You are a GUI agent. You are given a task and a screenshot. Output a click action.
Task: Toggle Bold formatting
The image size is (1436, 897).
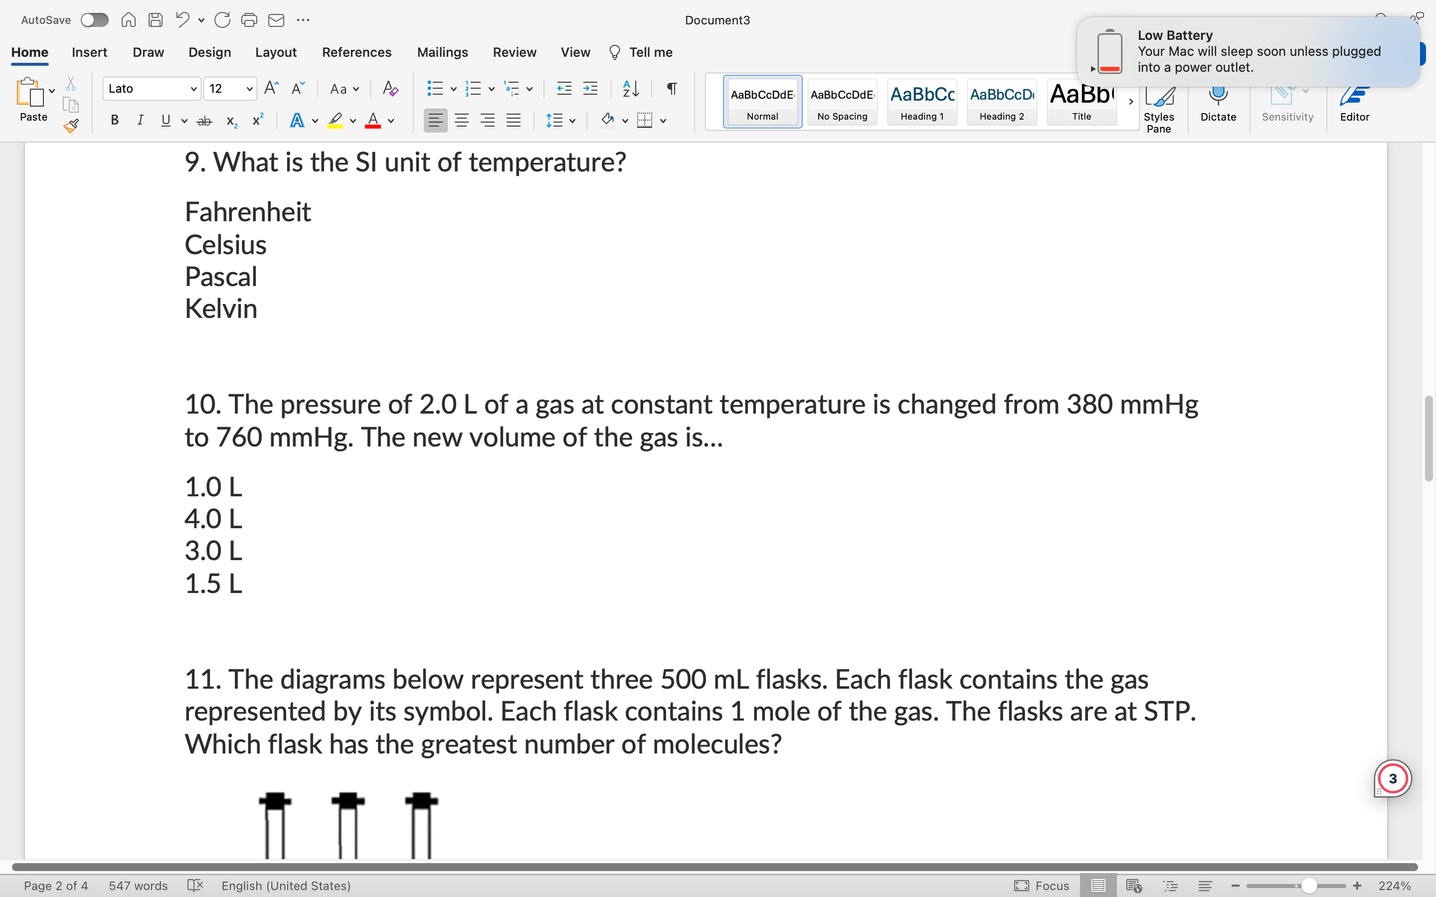click(115, 121)
